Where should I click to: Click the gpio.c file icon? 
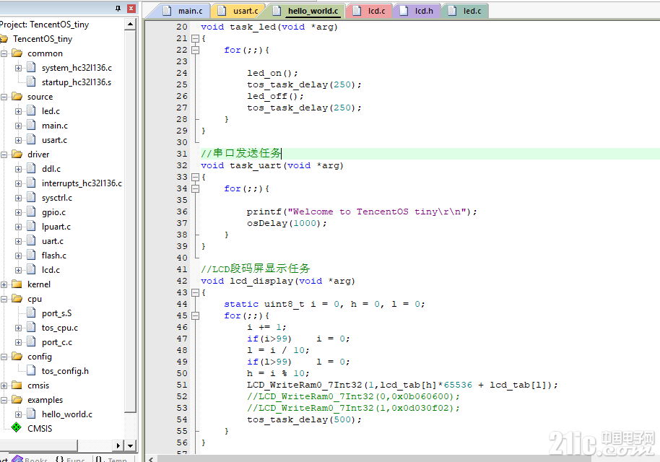(31, 212)
